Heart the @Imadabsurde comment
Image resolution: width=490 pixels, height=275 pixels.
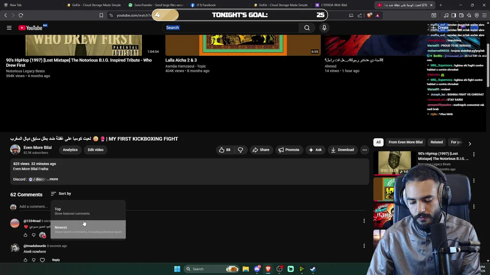click(42, 260)
